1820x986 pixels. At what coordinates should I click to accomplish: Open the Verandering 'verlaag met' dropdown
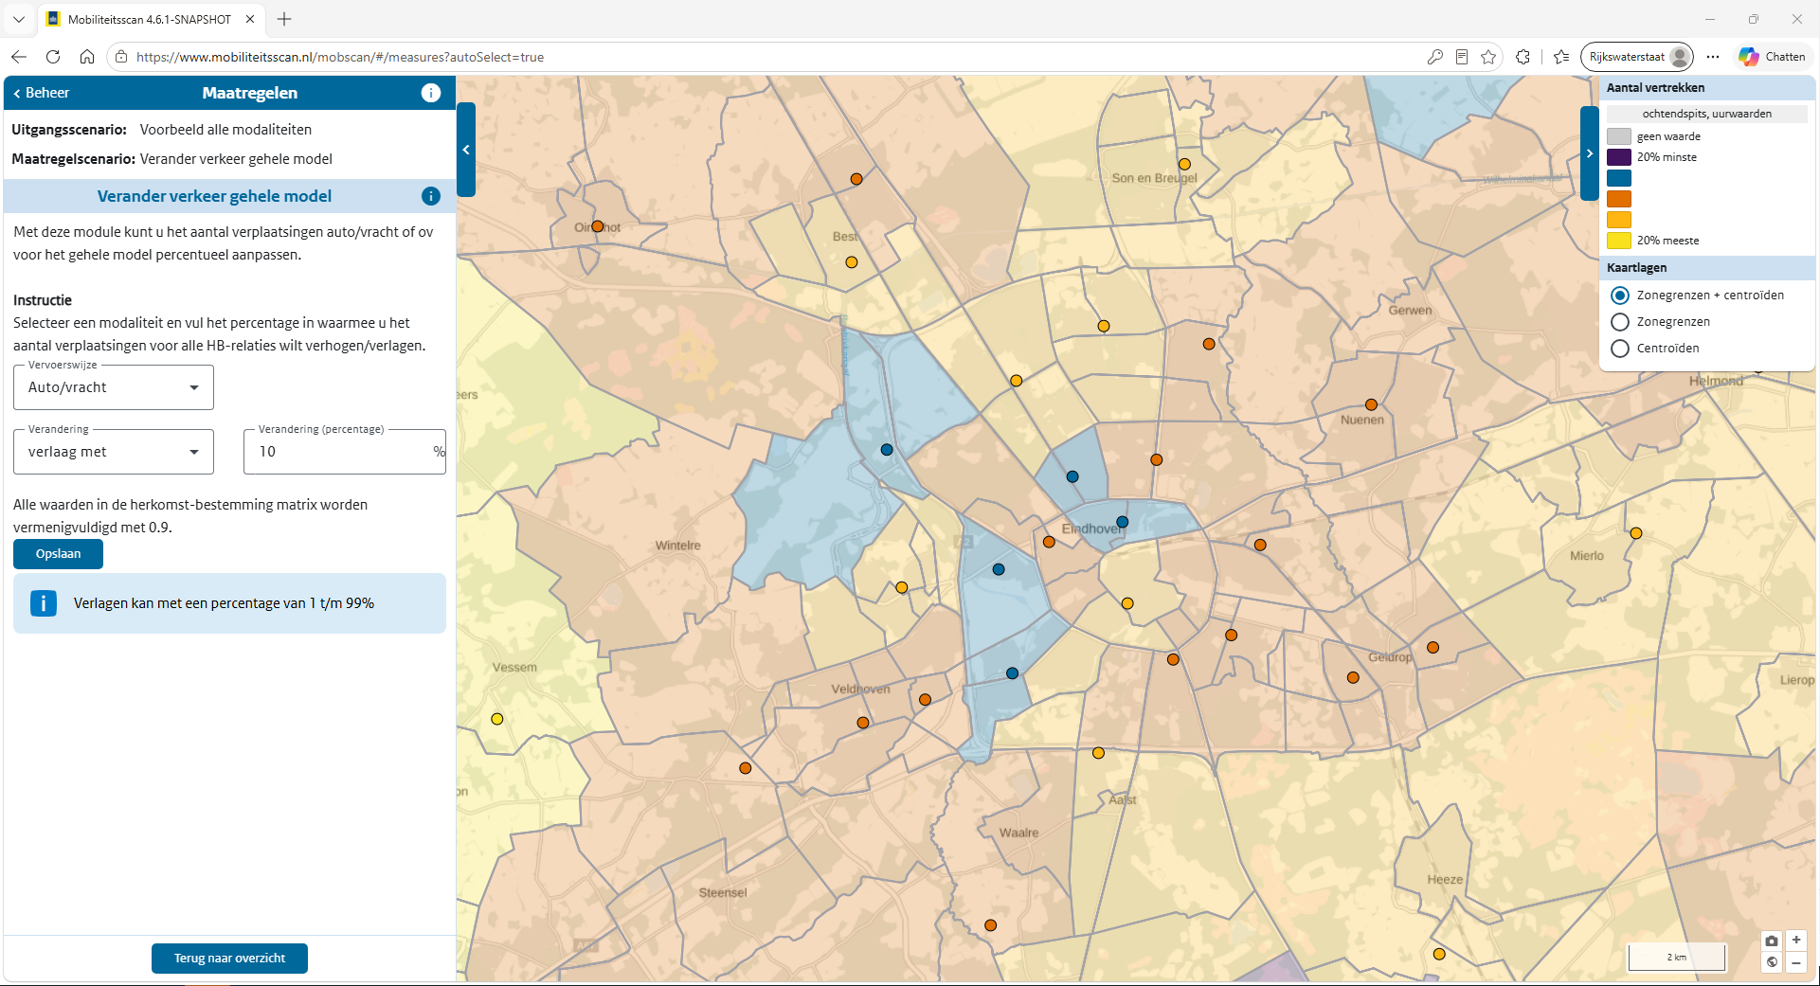114,452
